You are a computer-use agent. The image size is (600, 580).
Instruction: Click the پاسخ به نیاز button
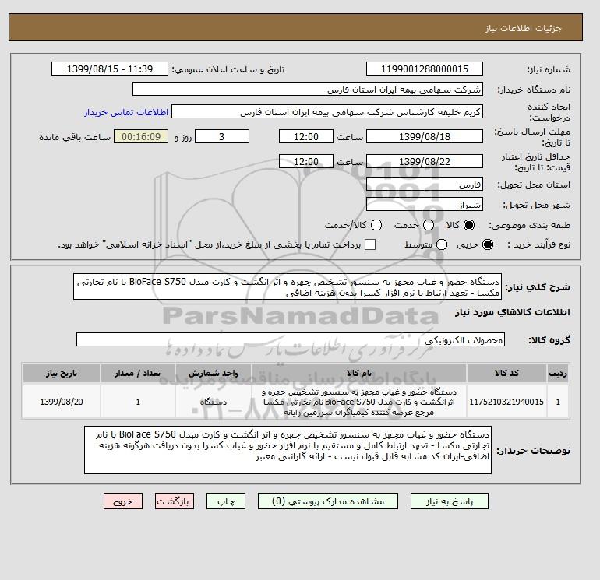click(x=450, y=501)
